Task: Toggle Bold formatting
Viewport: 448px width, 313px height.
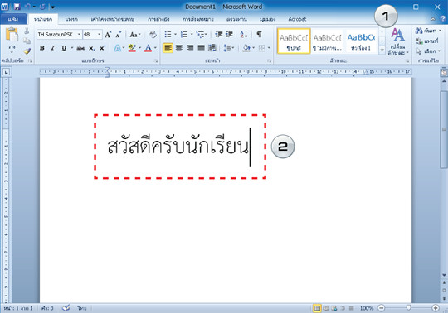Action: point(42,48)
